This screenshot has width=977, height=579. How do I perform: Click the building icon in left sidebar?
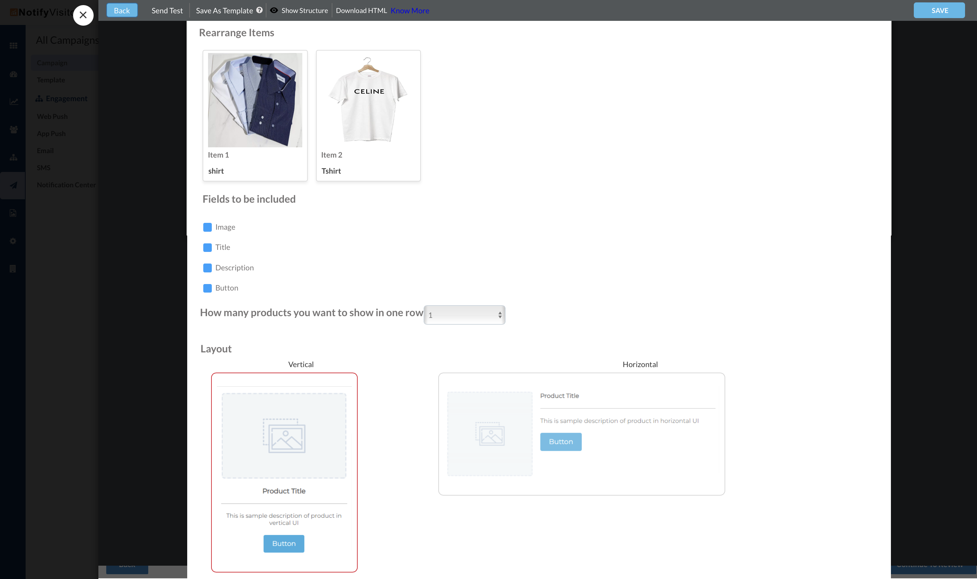click(x=13, y=269)
